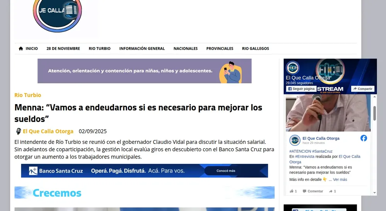Click the pointing hand emoji in post text

pos(325,179)
